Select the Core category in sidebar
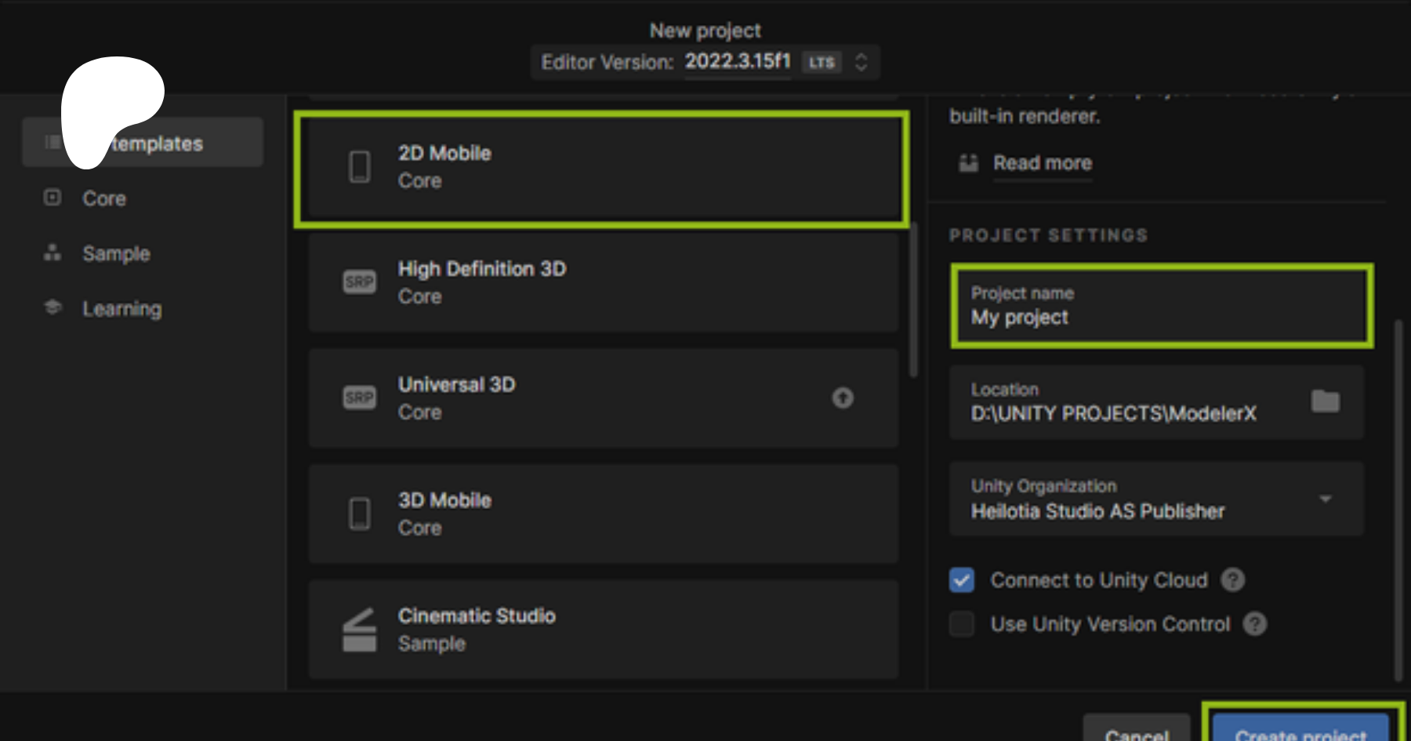The image size is (1411, 741). (x=103, y=198)
